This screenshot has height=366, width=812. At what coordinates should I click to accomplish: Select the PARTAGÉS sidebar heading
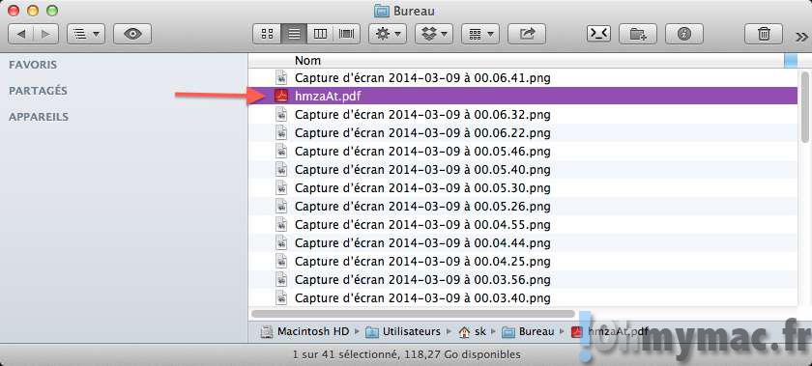coord(38,91)
